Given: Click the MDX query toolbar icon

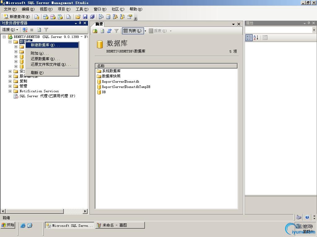Looking at the screenshot, I should (x=46, y=17).
